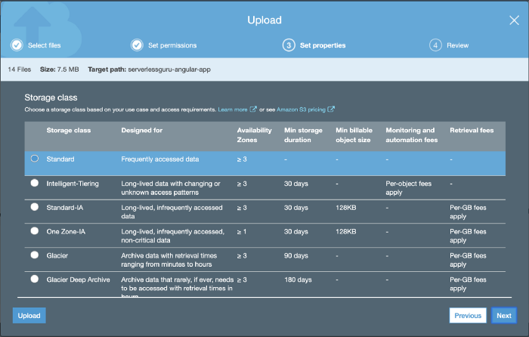This screenshot has width=529, height=337.
Task: Open the Set properties step
Action: pos(323,45)
